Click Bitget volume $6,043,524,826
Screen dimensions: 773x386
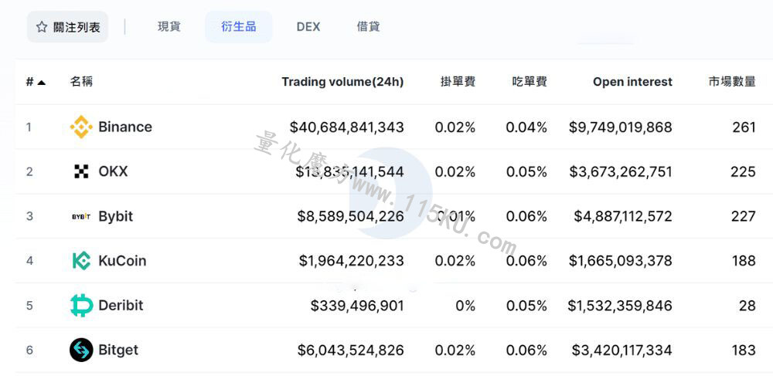click(x=350, y=350)
